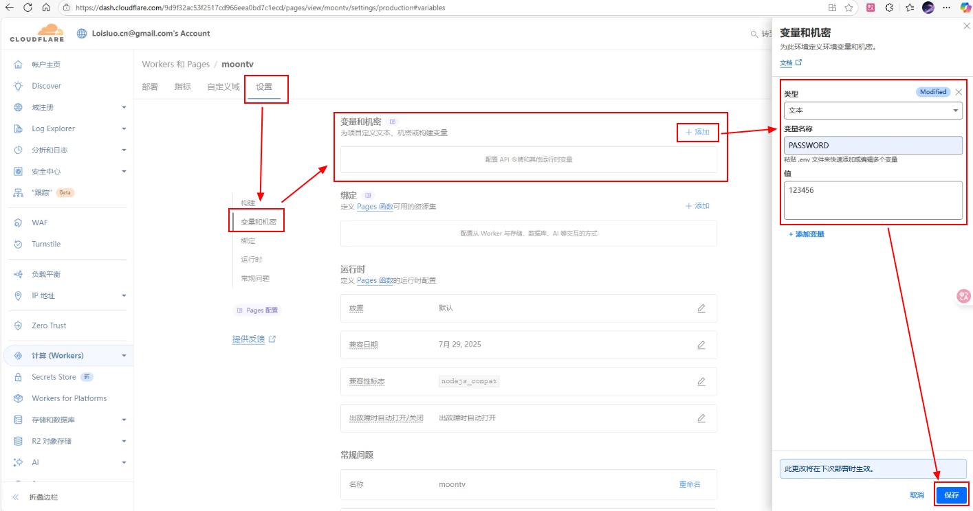Click 添加 in the 绑定 section
This screenshot has height=511, width=973.
(x=697, y=206)
